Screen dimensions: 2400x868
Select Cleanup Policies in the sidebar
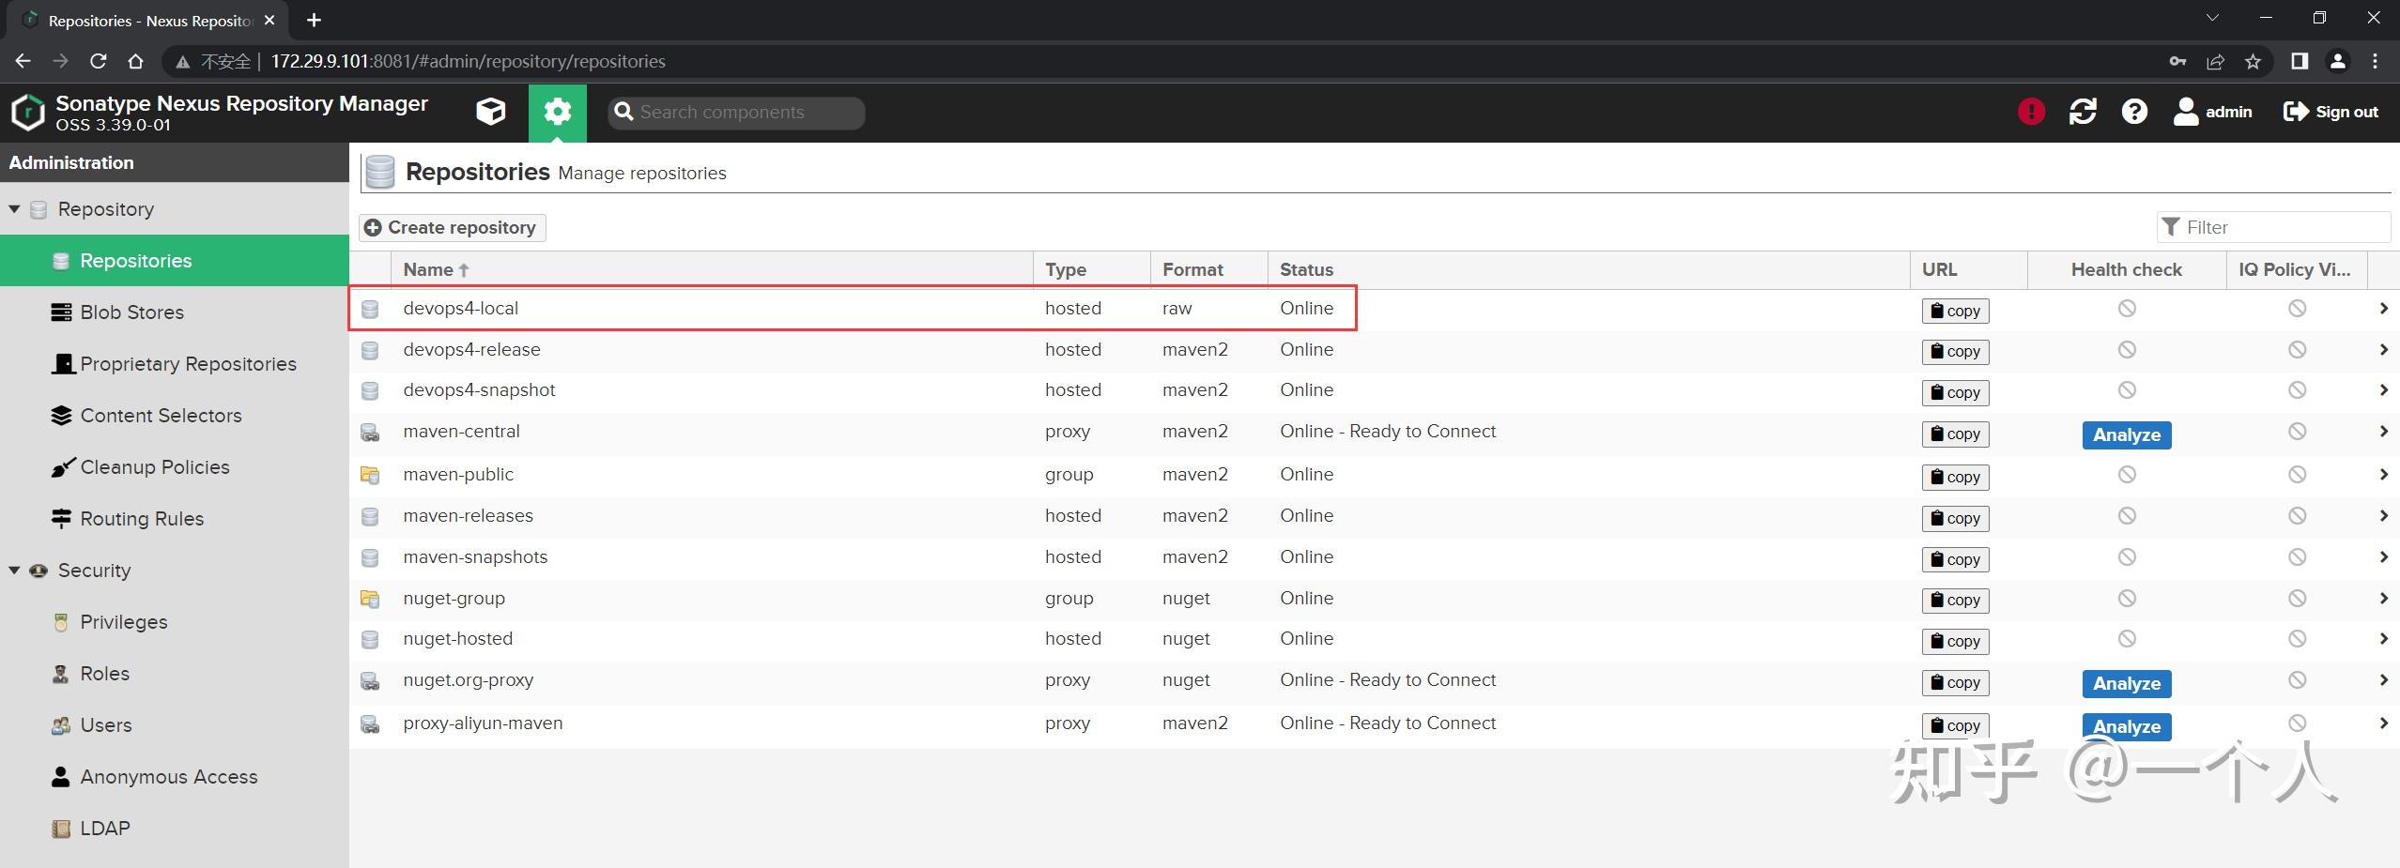pyautogui.click(x=154, y=467)
